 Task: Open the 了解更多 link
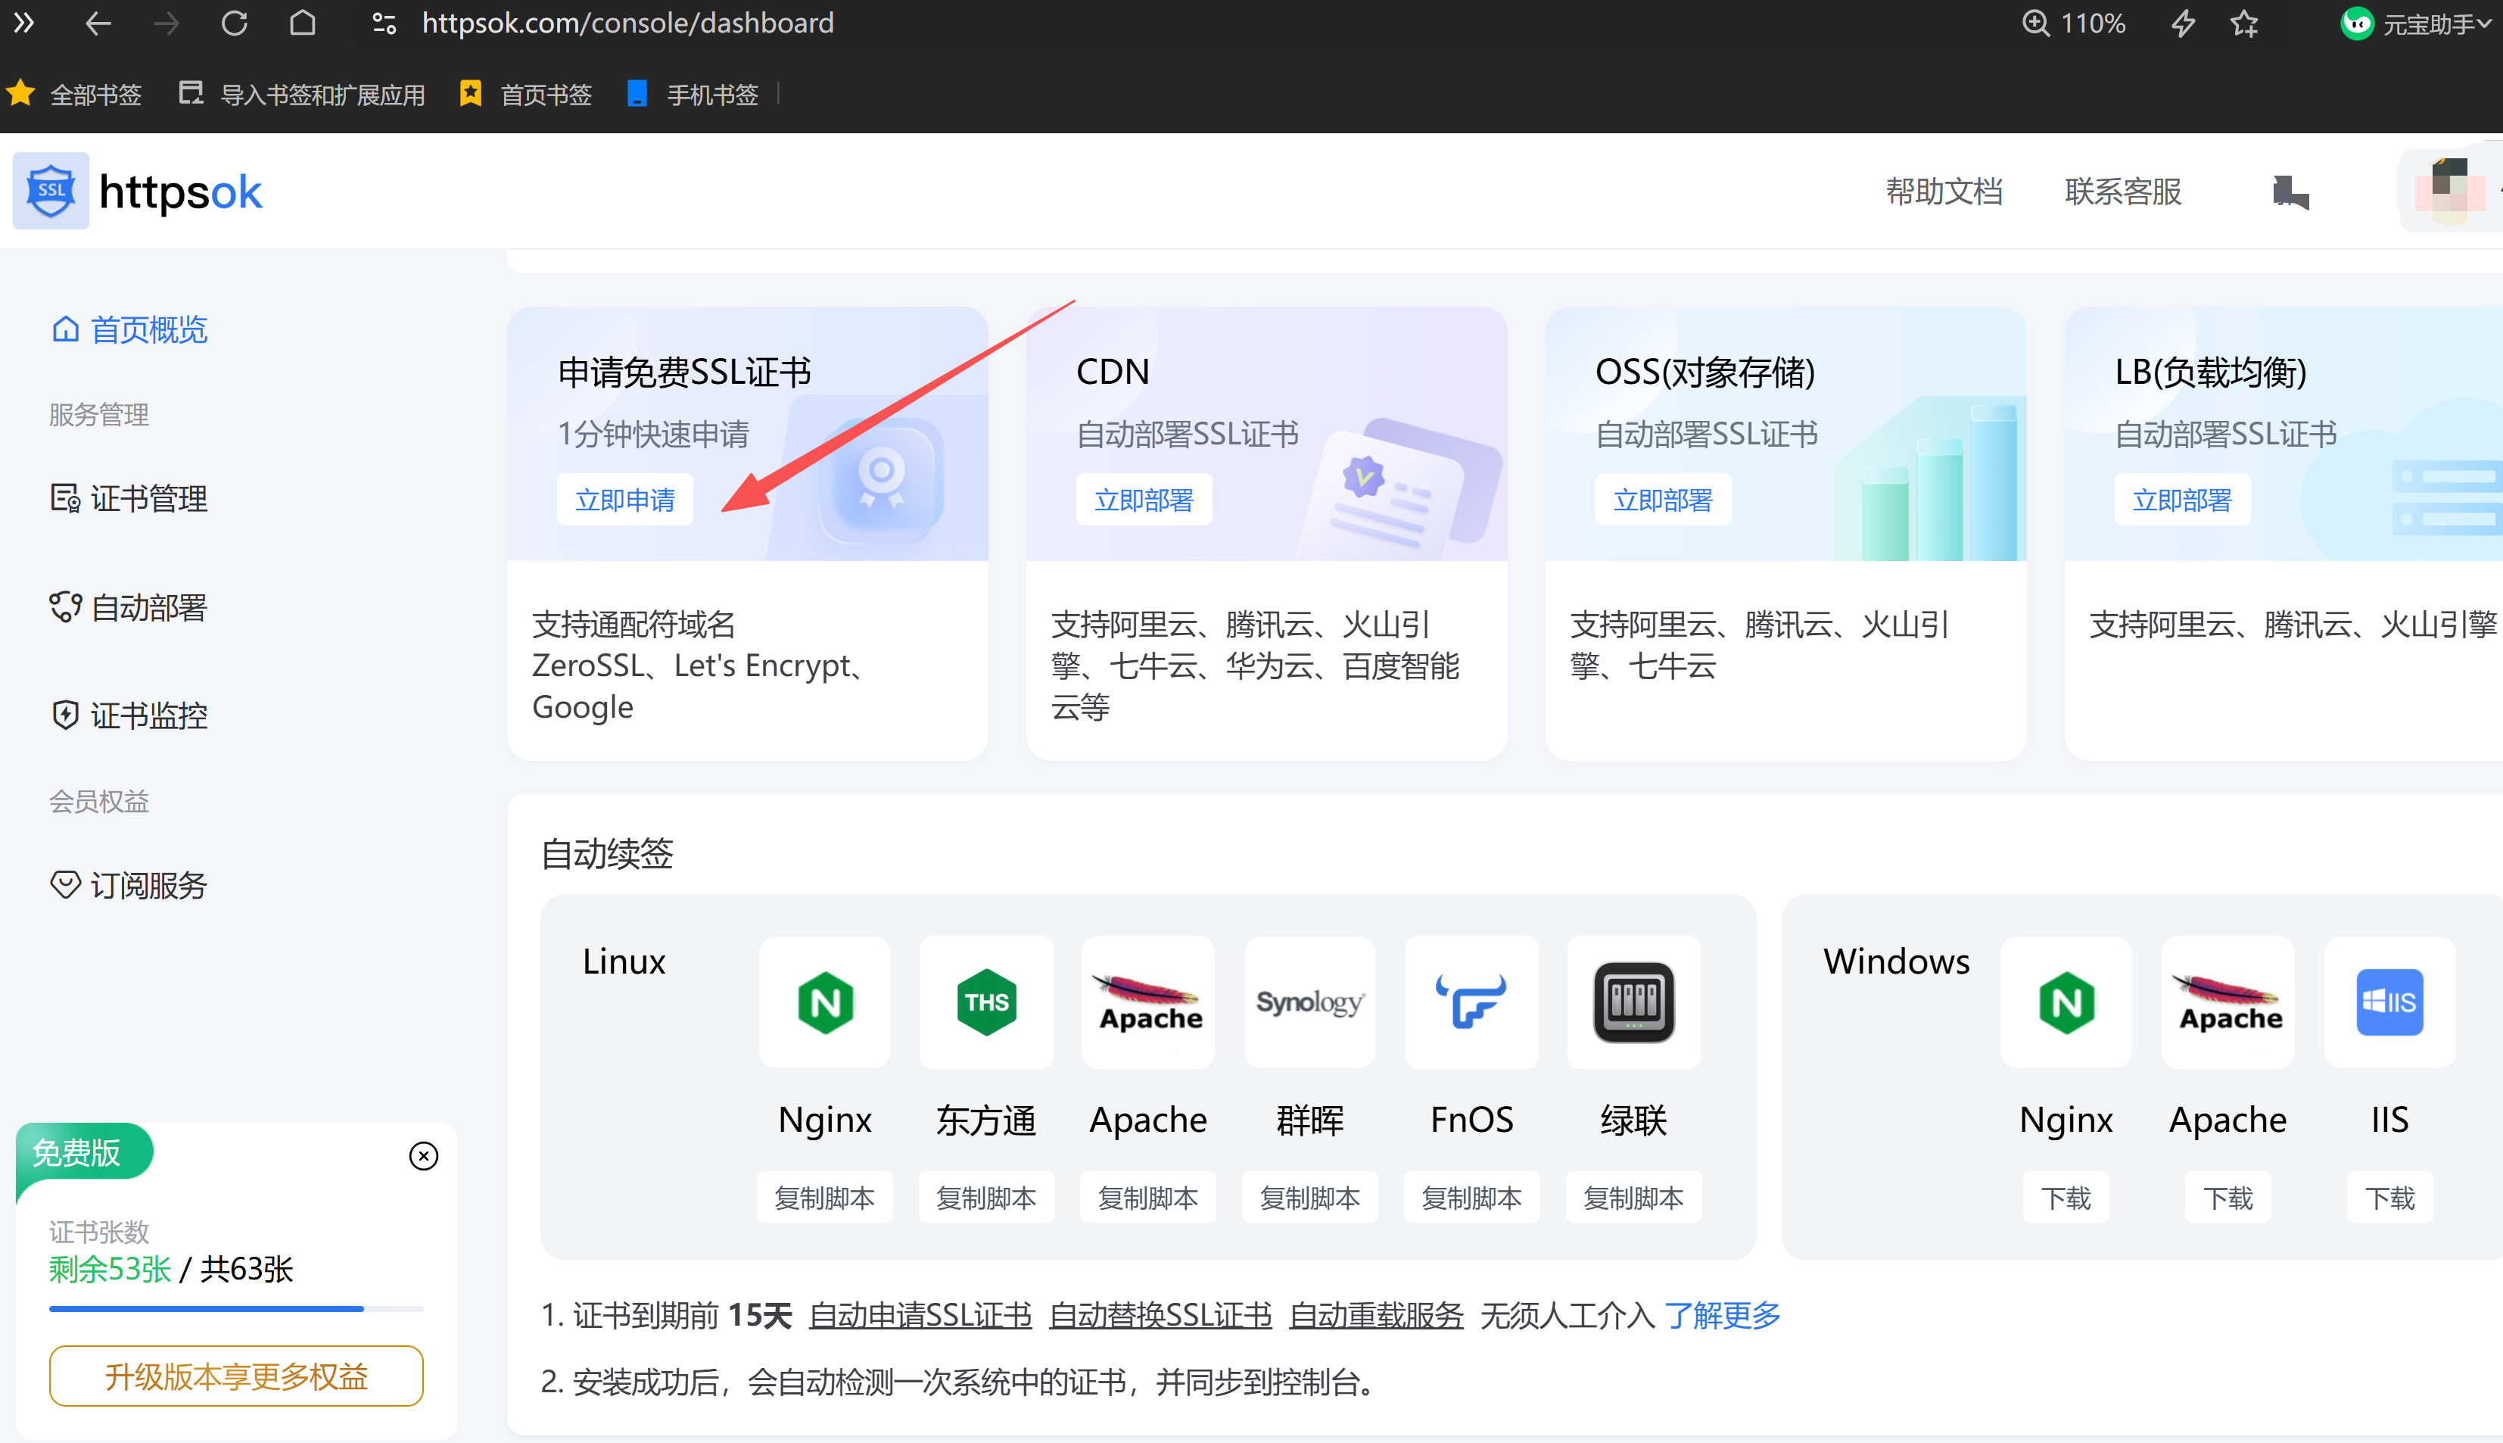click(x=1723, y=1315)
